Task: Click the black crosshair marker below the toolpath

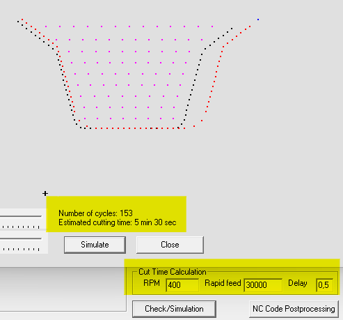Action: pyautogui.click(x=45, y=193)
